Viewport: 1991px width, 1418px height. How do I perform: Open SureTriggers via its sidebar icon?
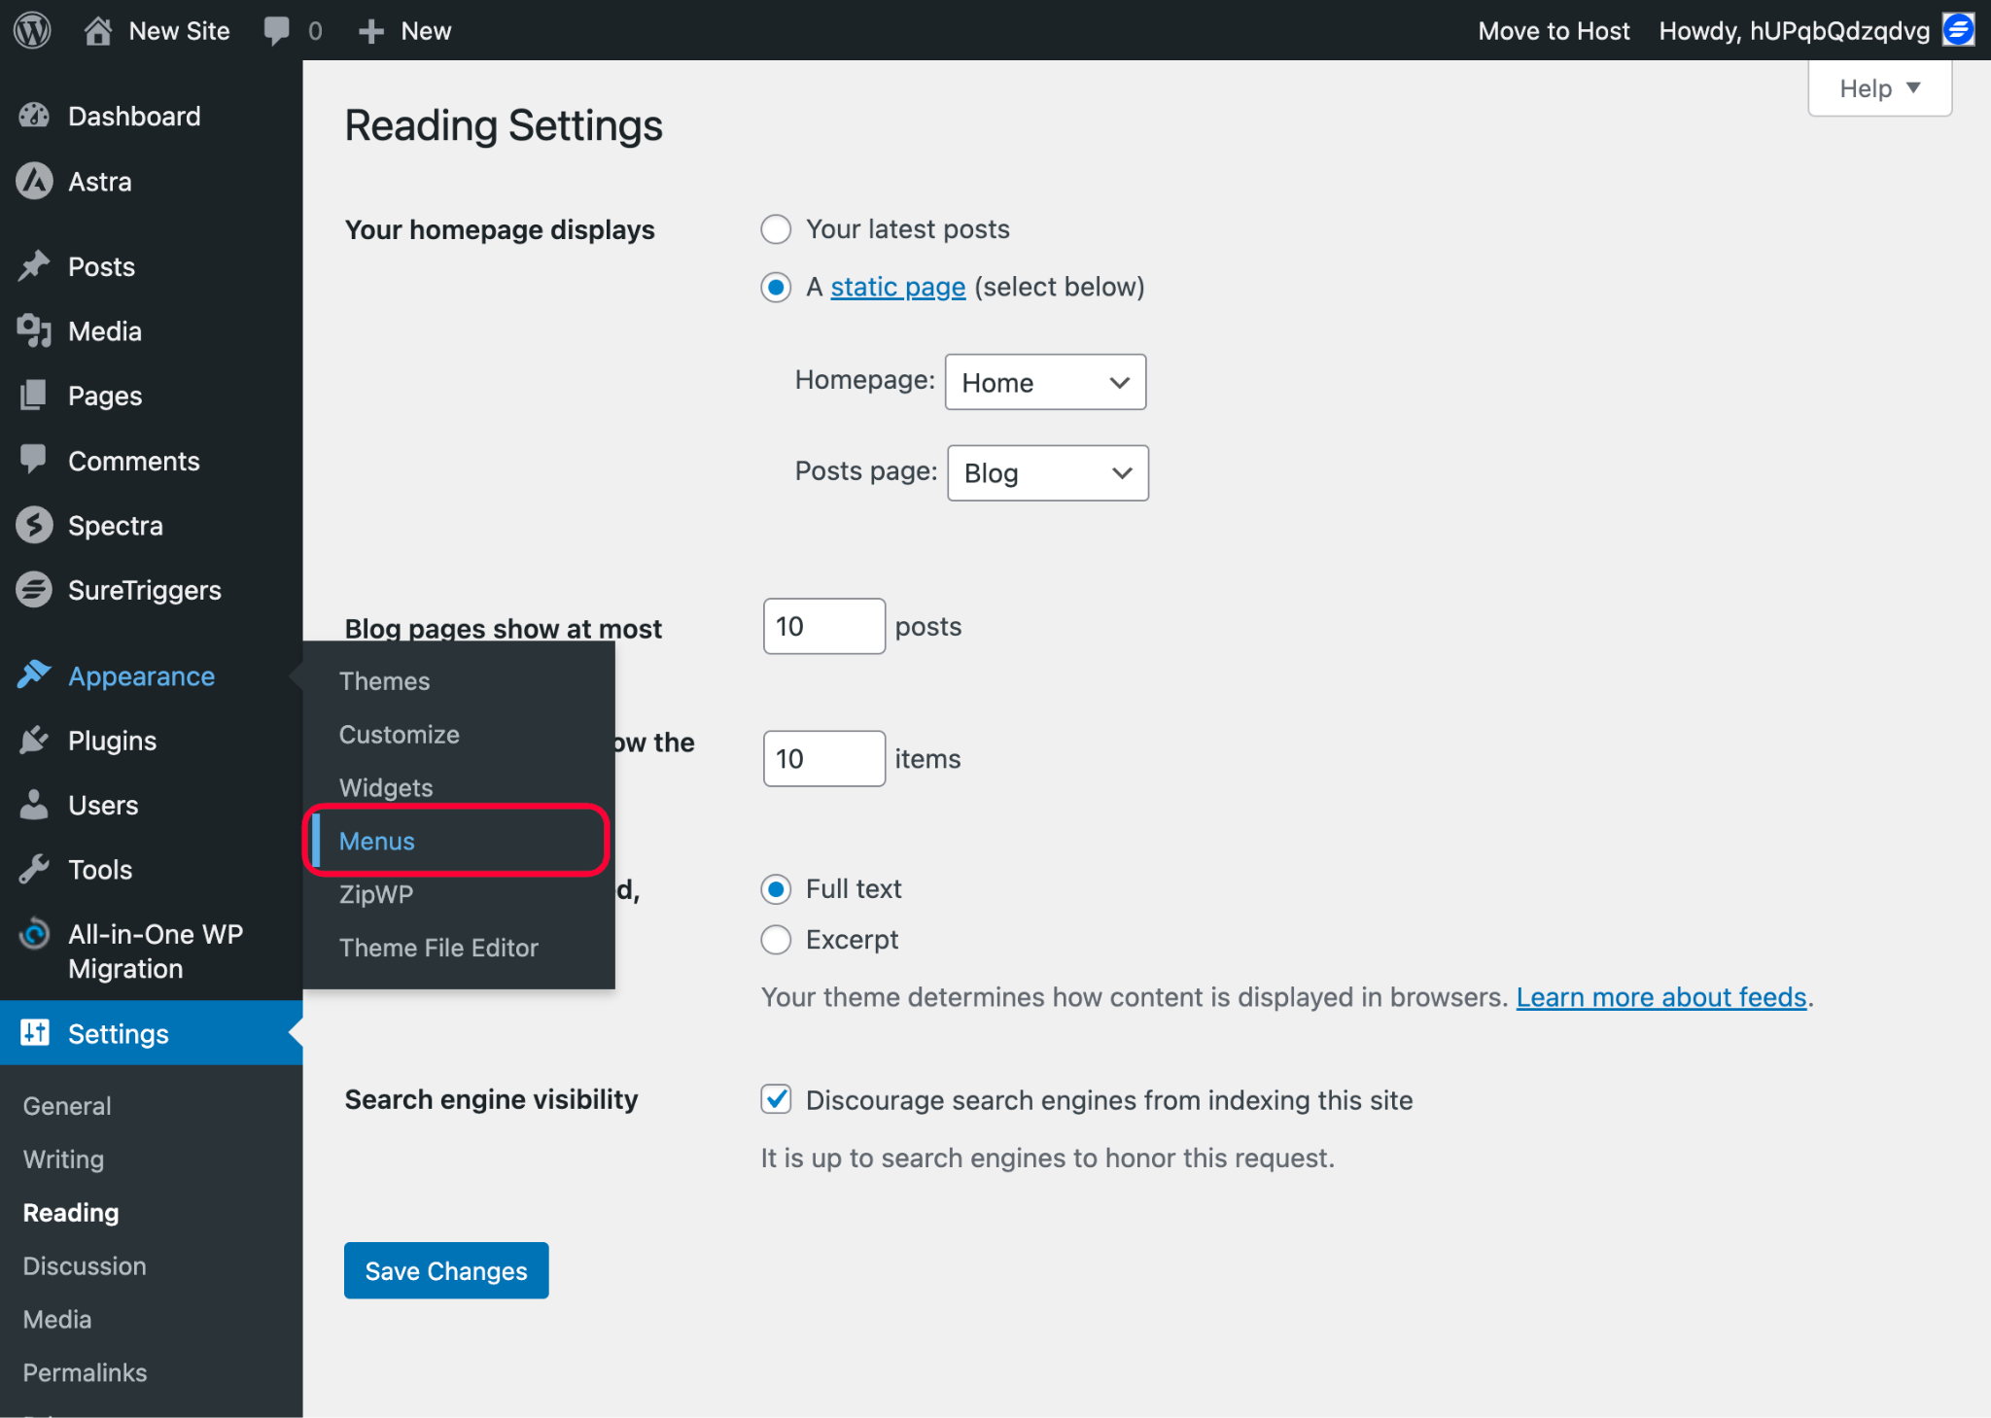pos(35,590)
